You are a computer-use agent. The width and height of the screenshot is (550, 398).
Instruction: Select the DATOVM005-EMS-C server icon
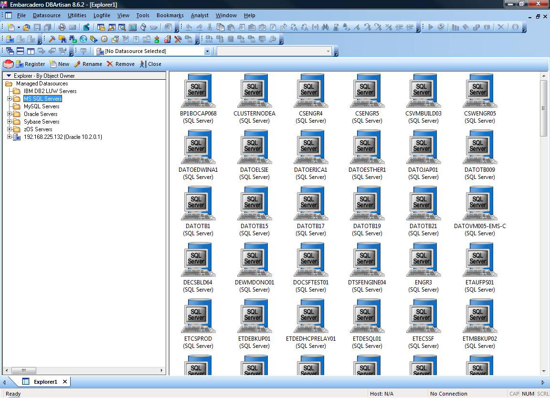point(479,211)
